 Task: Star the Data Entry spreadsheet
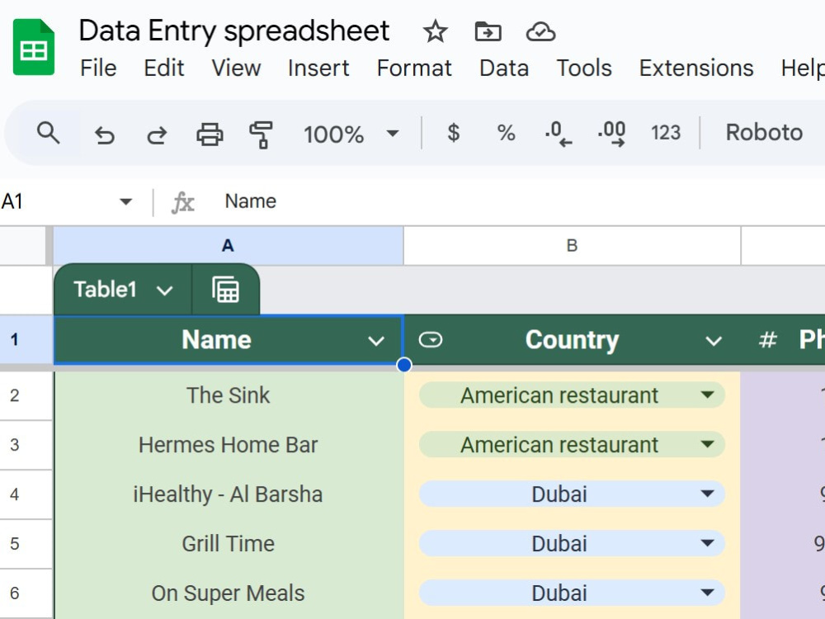pos(435,31)
